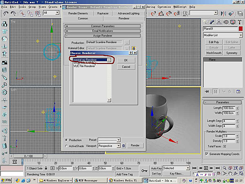Click the Undo arrow in main toolbar
This screenshot has height=184, width=245.
coord(6,13)
